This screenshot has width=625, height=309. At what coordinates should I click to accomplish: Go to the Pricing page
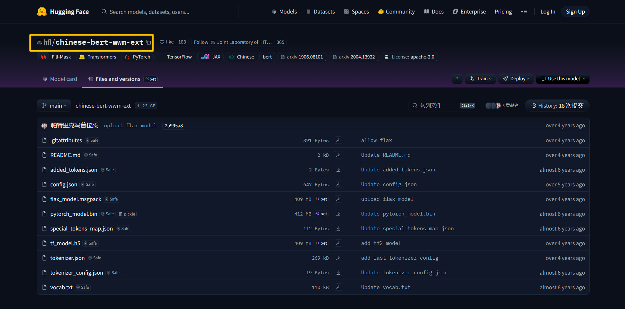[503, 12]
